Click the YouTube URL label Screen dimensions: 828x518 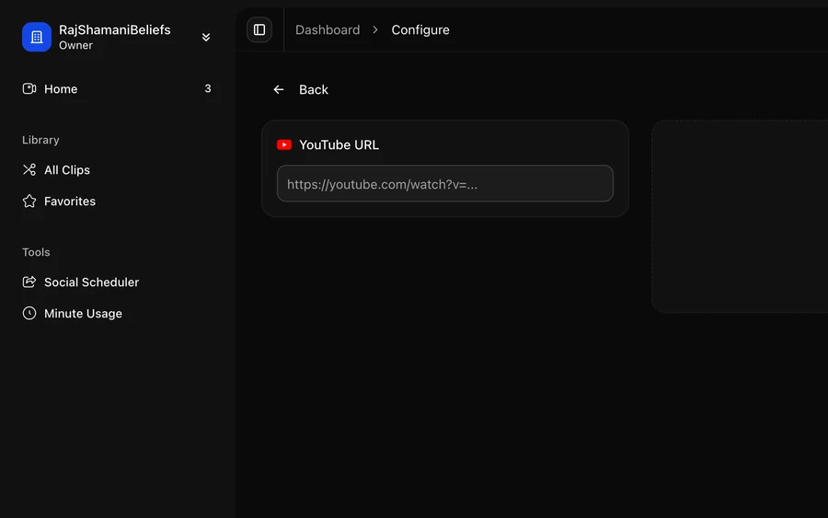[339, 144]
